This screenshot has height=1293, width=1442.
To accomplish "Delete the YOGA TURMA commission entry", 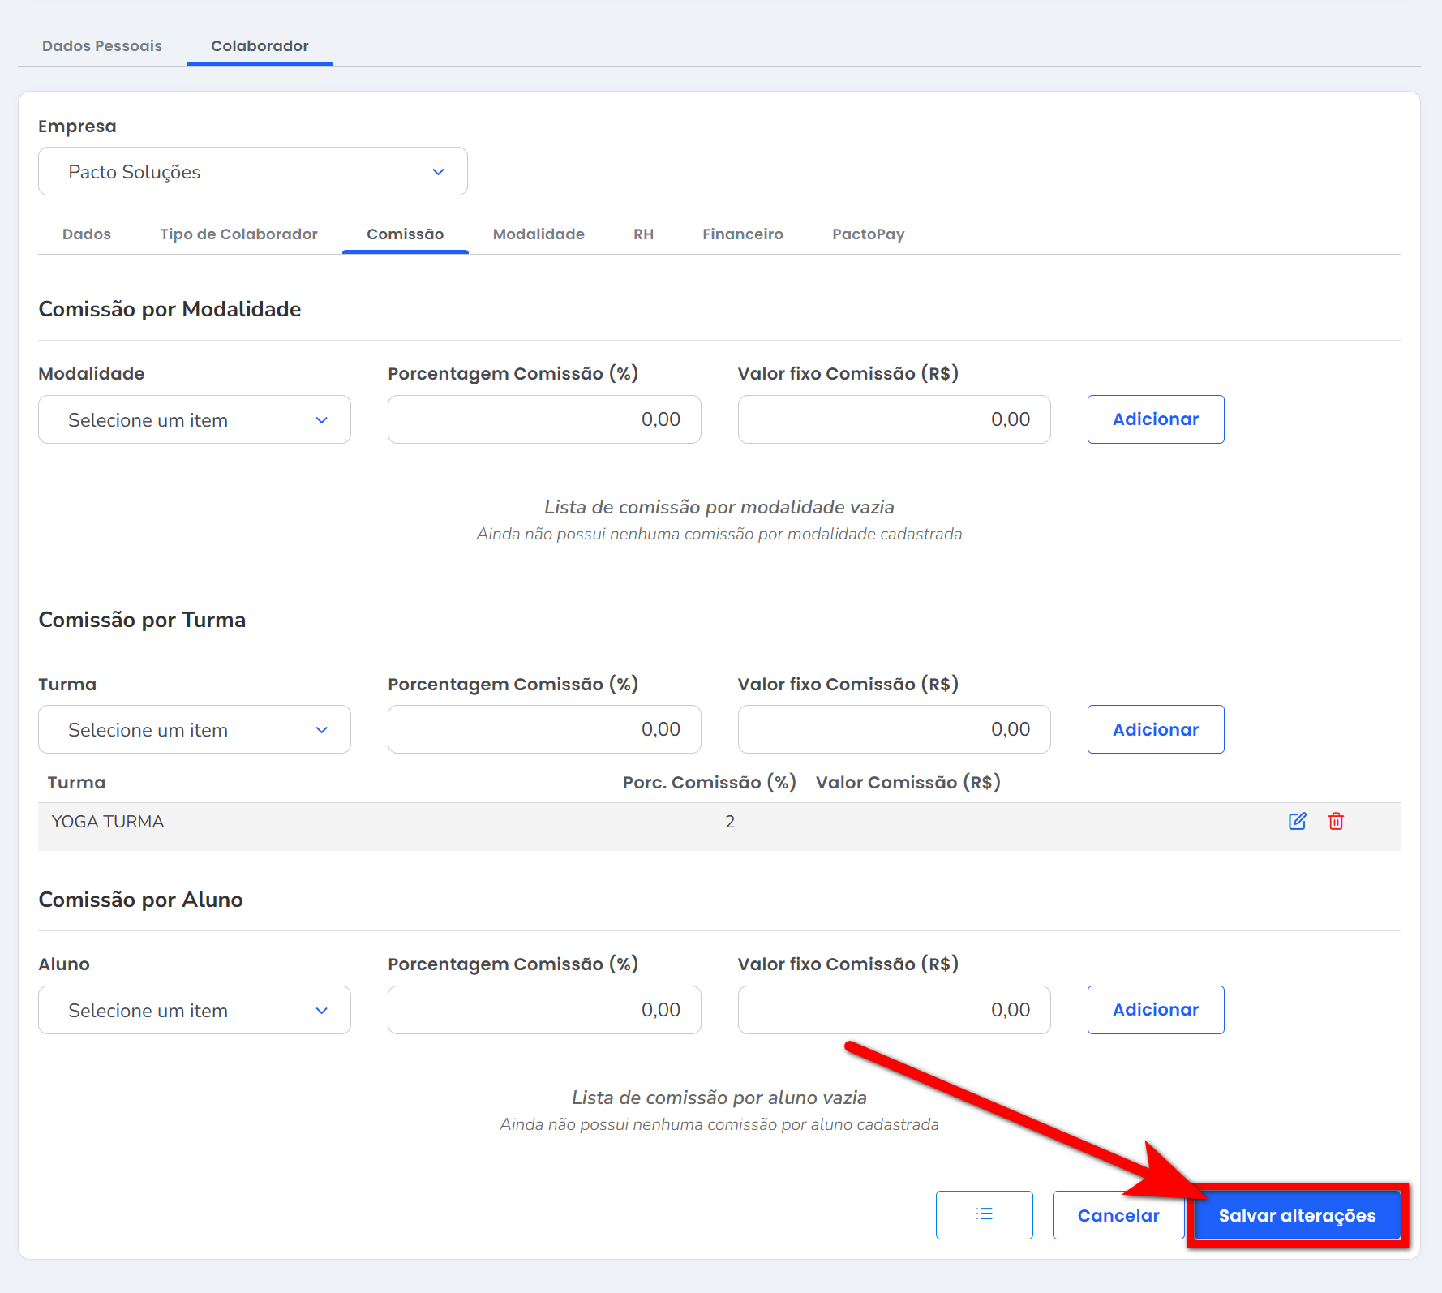I will pos(1336,821).
